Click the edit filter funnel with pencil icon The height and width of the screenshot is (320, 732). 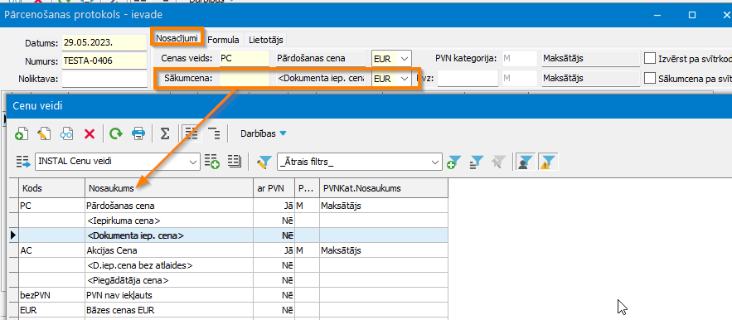(264, 162)
